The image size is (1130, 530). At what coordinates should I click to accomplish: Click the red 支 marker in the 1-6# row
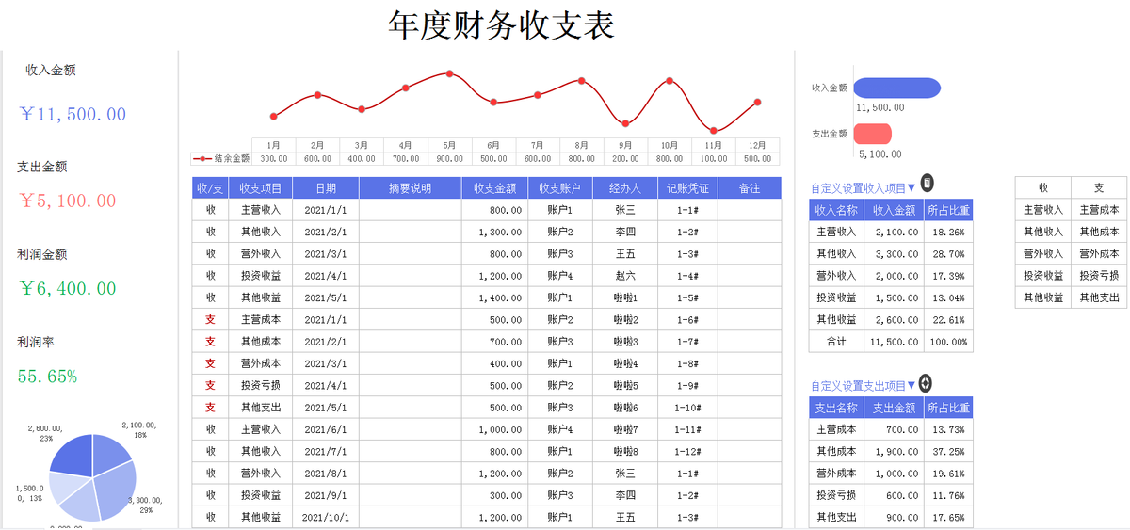[x=211, y=320]
